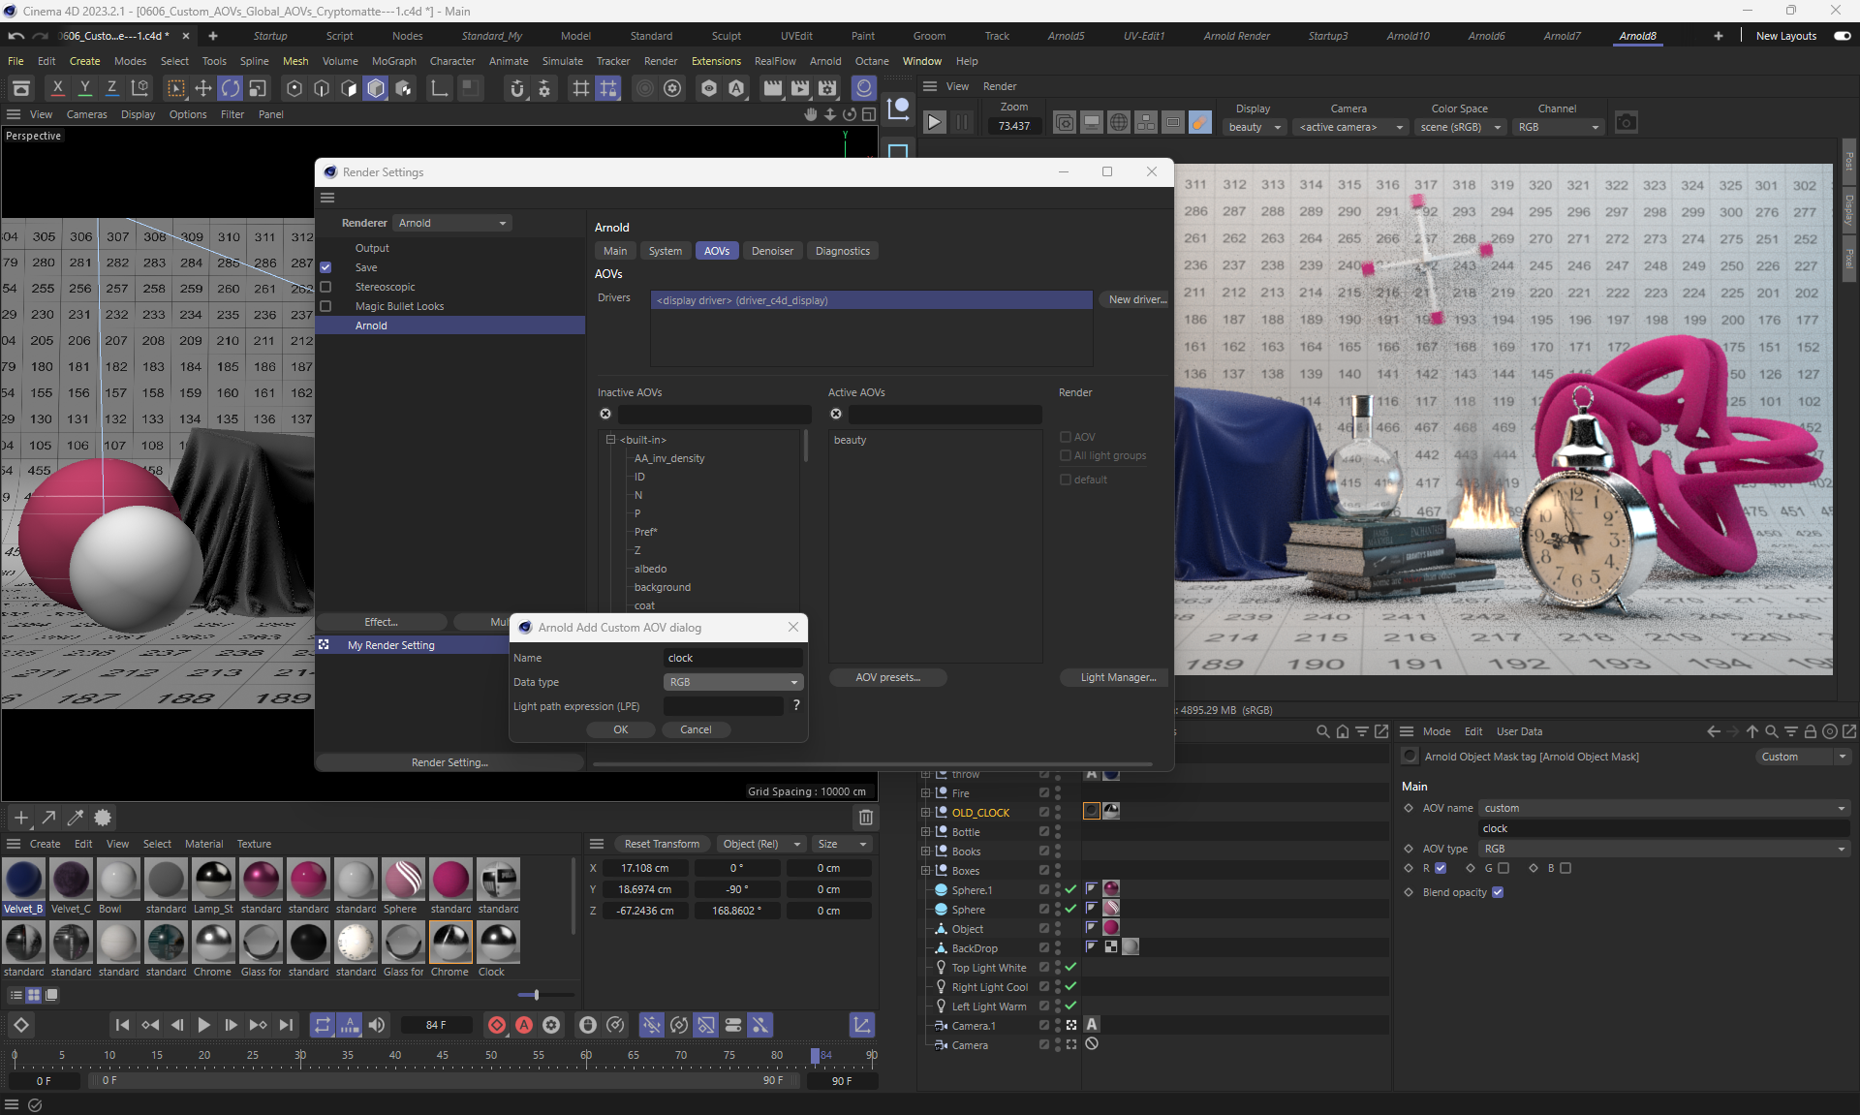The height and width of the screenshot is (1115, 1860).
Task: Open Edit Render Settings clapperboard icon
Action: (x=827, y=89)
